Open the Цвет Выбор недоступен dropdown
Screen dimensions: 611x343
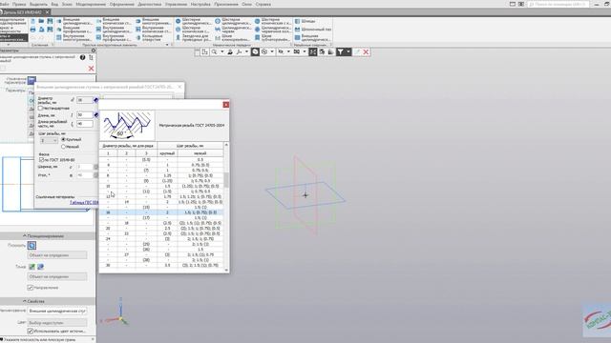(57, 323)
